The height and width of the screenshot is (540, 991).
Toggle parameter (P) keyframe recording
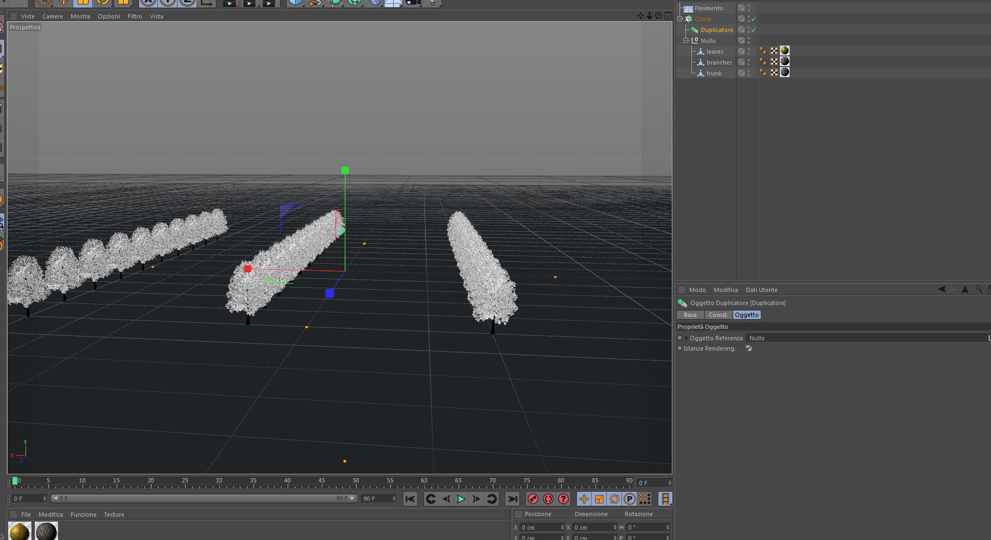(x=630, y=499)
